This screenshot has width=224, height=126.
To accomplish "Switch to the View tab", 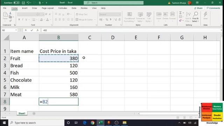I will coord(94,8).
